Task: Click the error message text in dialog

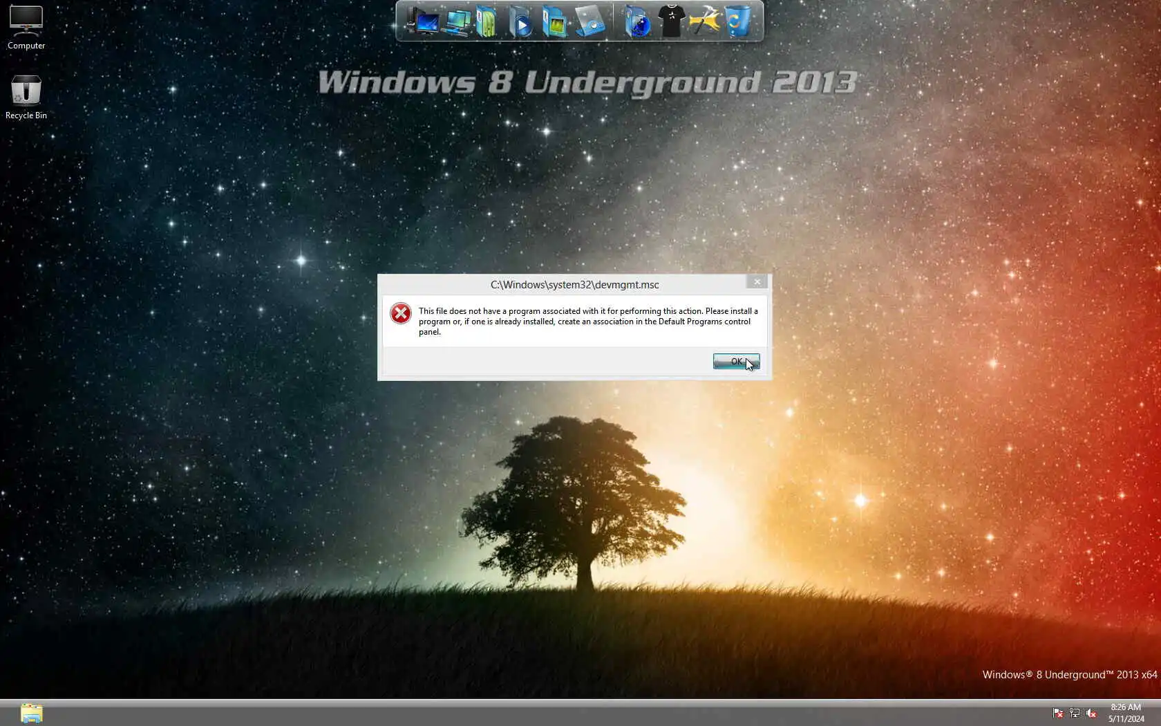Action: point(588,322)
